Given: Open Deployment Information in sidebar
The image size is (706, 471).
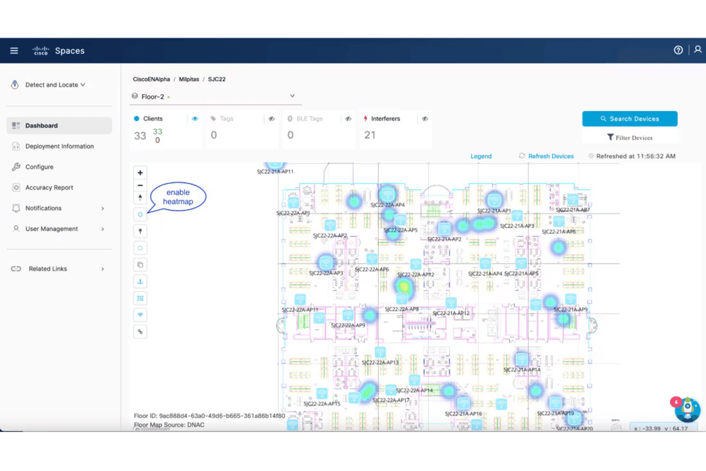Looking at the screenshot, I should pos(59,147).
